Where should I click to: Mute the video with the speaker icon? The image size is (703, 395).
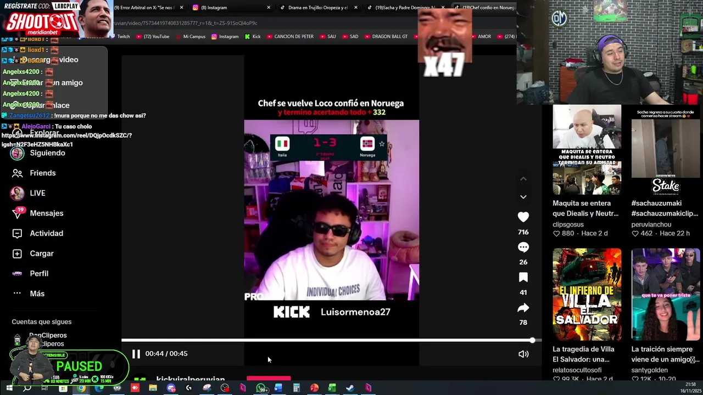click(x=523, y=354)
